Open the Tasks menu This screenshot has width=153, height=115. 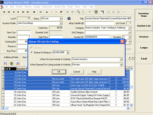pyautogui.click(x=77, y=7)
